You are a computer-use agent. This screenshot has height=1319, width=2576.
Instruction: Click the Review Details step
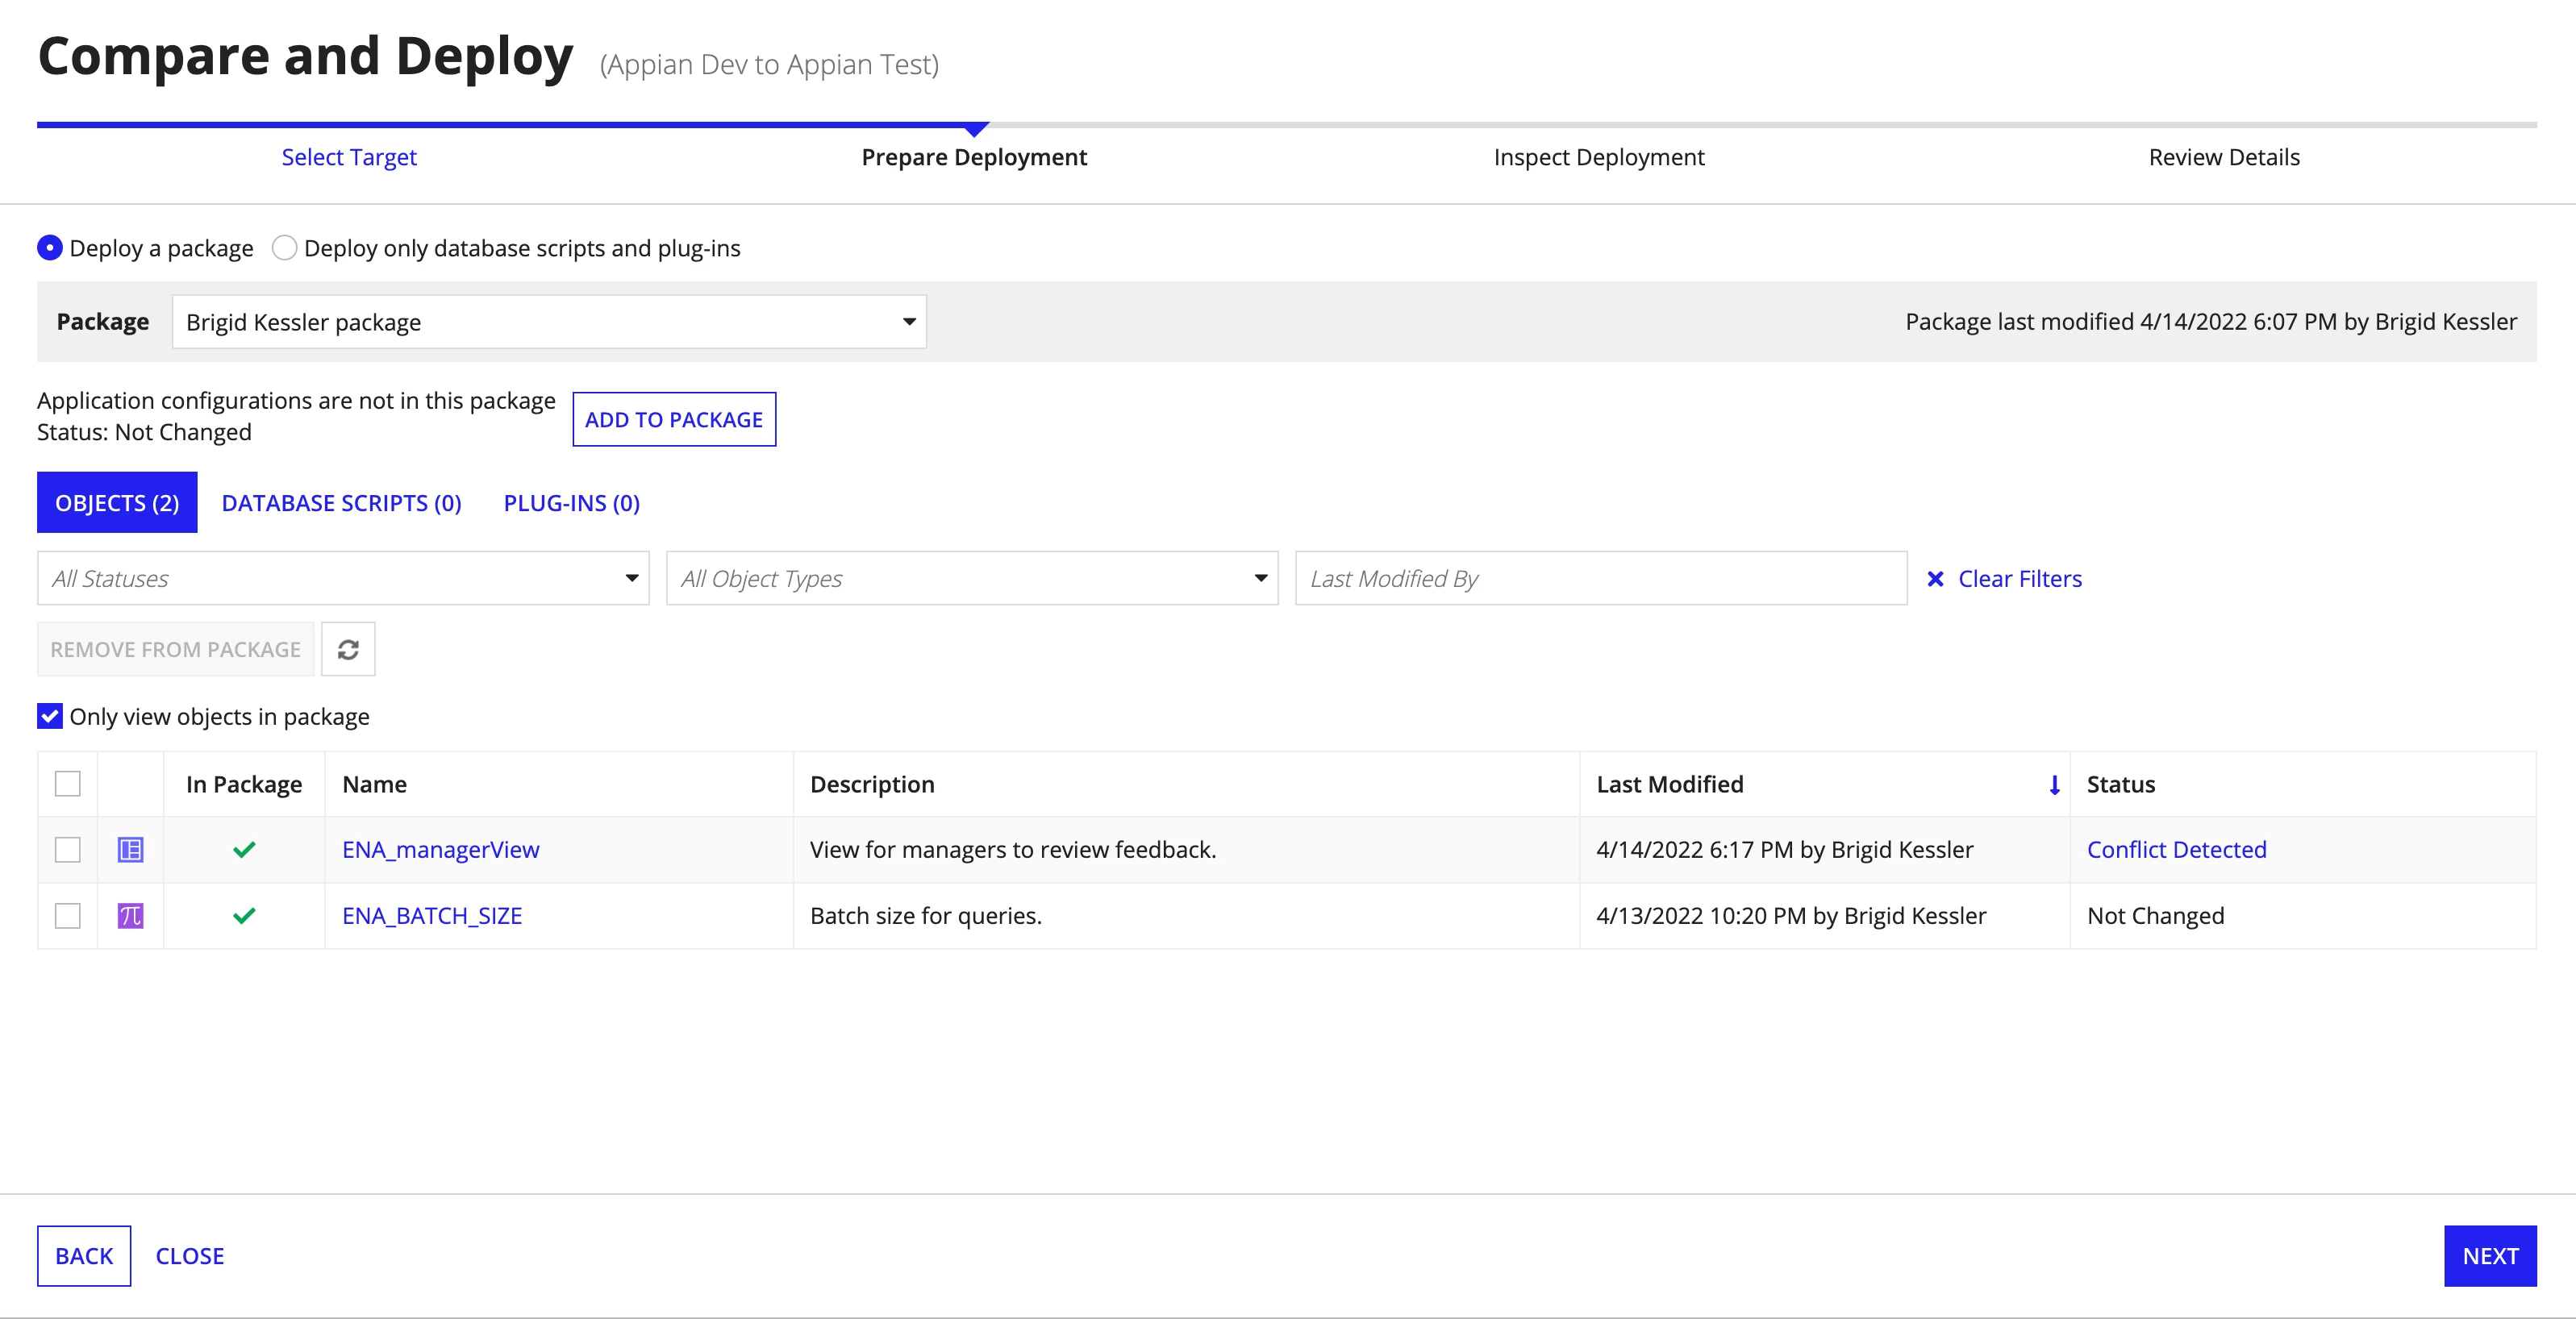[x=2224, y=157]
